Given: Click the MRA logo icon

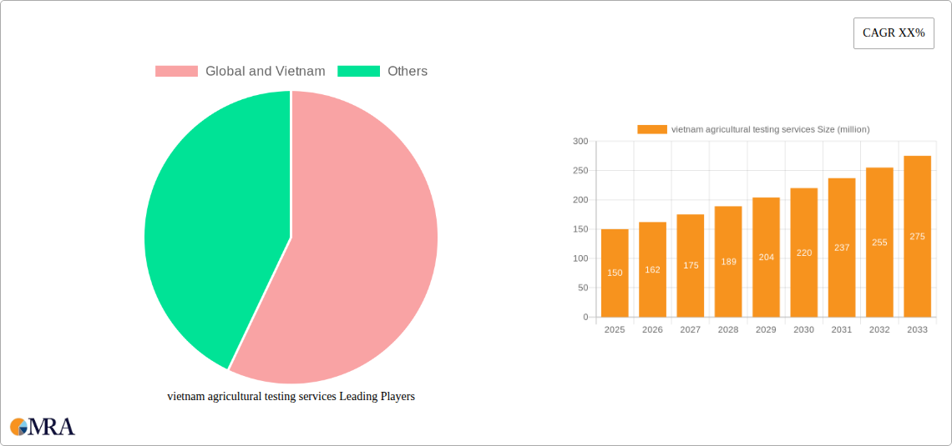Looking at the screenshot, I should [x=19, y=427].
